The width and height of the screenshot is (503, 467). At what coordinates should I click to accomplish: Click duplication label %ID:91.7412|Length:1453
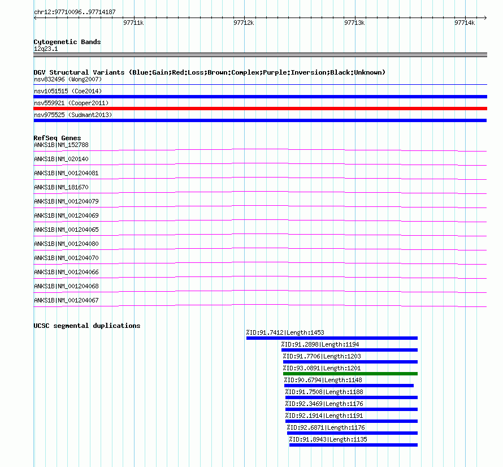point(285,332)
